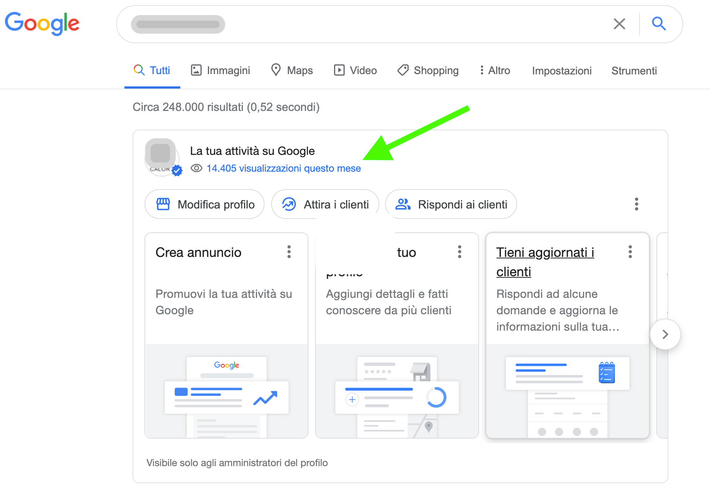Click the pin icon beside Maps
Image resolution: width=710 pixels, height=487 pixels.
(276, 70)
